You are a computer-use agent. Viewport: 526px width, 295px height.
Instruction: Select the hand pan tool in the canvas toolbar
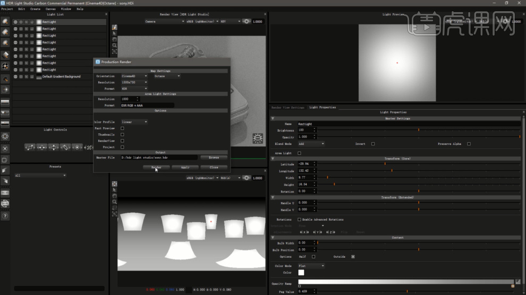pyautogui.click(x=114, y=196)
